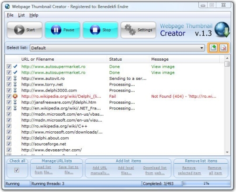Screen dimensions: 236x192
Task: Click the hourglass icon beside en.wikipedia .NET row
Action: pos(15,108)
